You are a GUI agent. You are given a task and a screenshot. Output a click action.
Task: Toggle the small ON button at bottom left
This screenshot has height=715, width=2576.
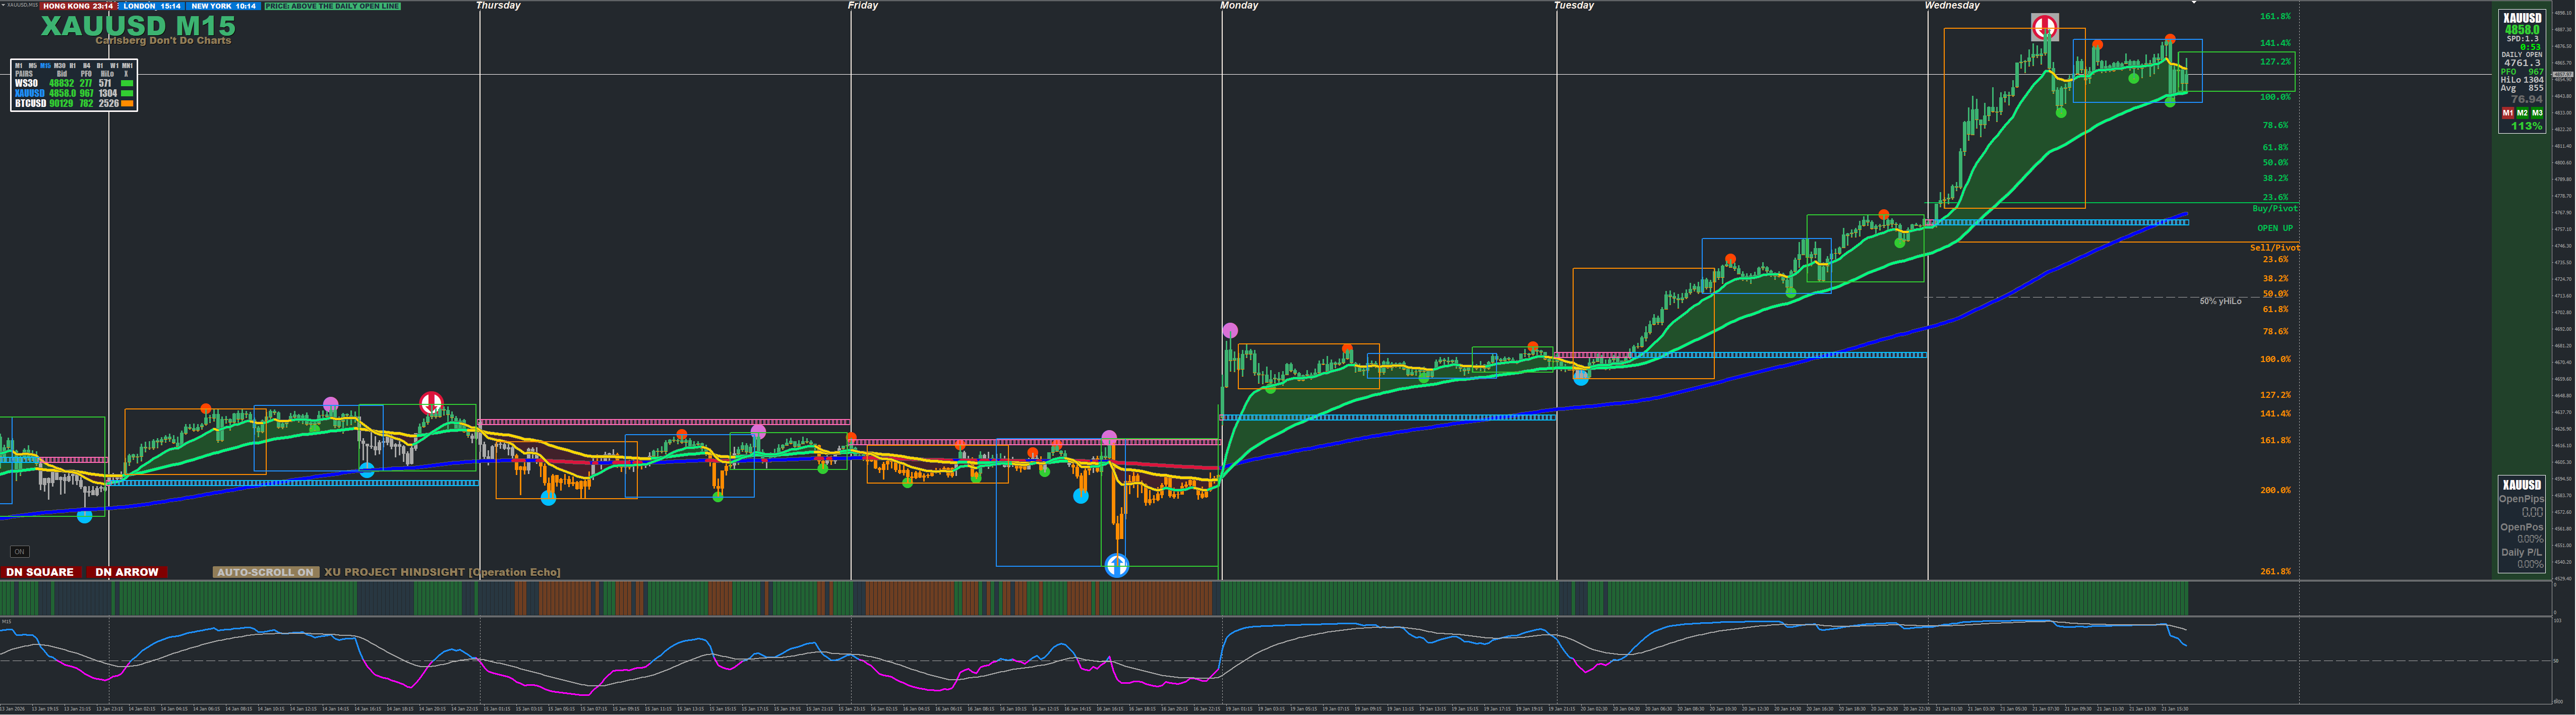coord(19,551)
